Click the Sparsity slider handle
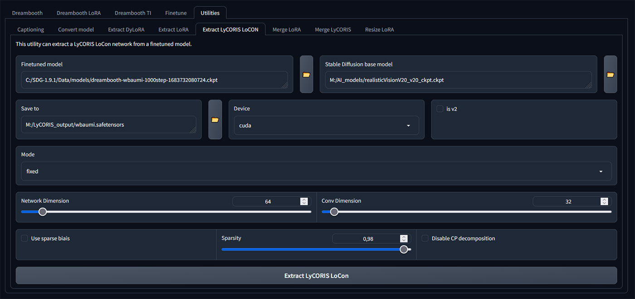This screenshot has height=299, width=635. point(404,249)
